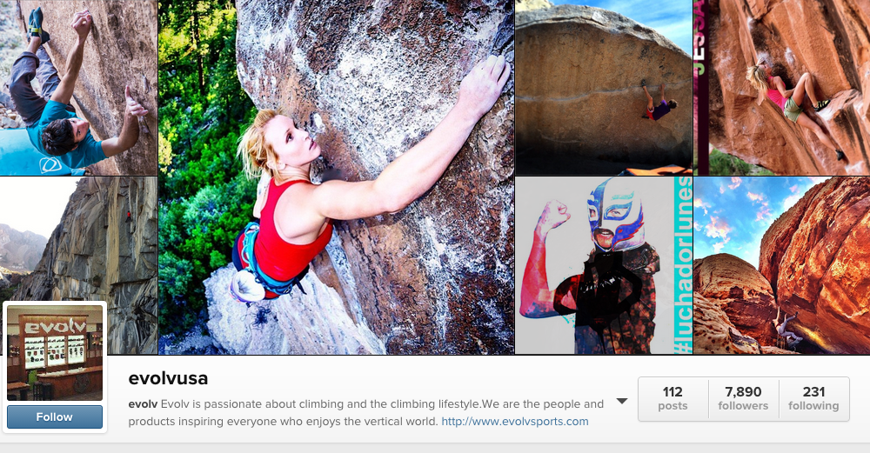
Task: Open the tan boulder photo with hanging climber
Action: coord(604,88)
